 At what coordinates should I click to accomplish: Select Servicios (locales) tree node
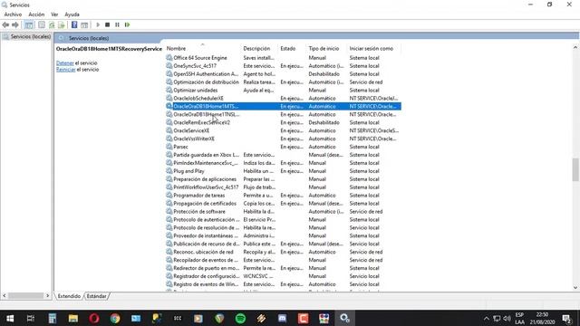click(x=30, y=36)
